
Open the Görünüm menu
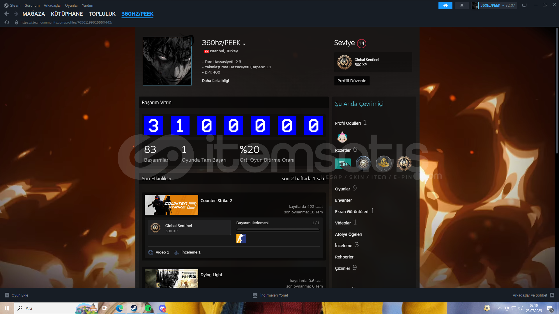32,5
